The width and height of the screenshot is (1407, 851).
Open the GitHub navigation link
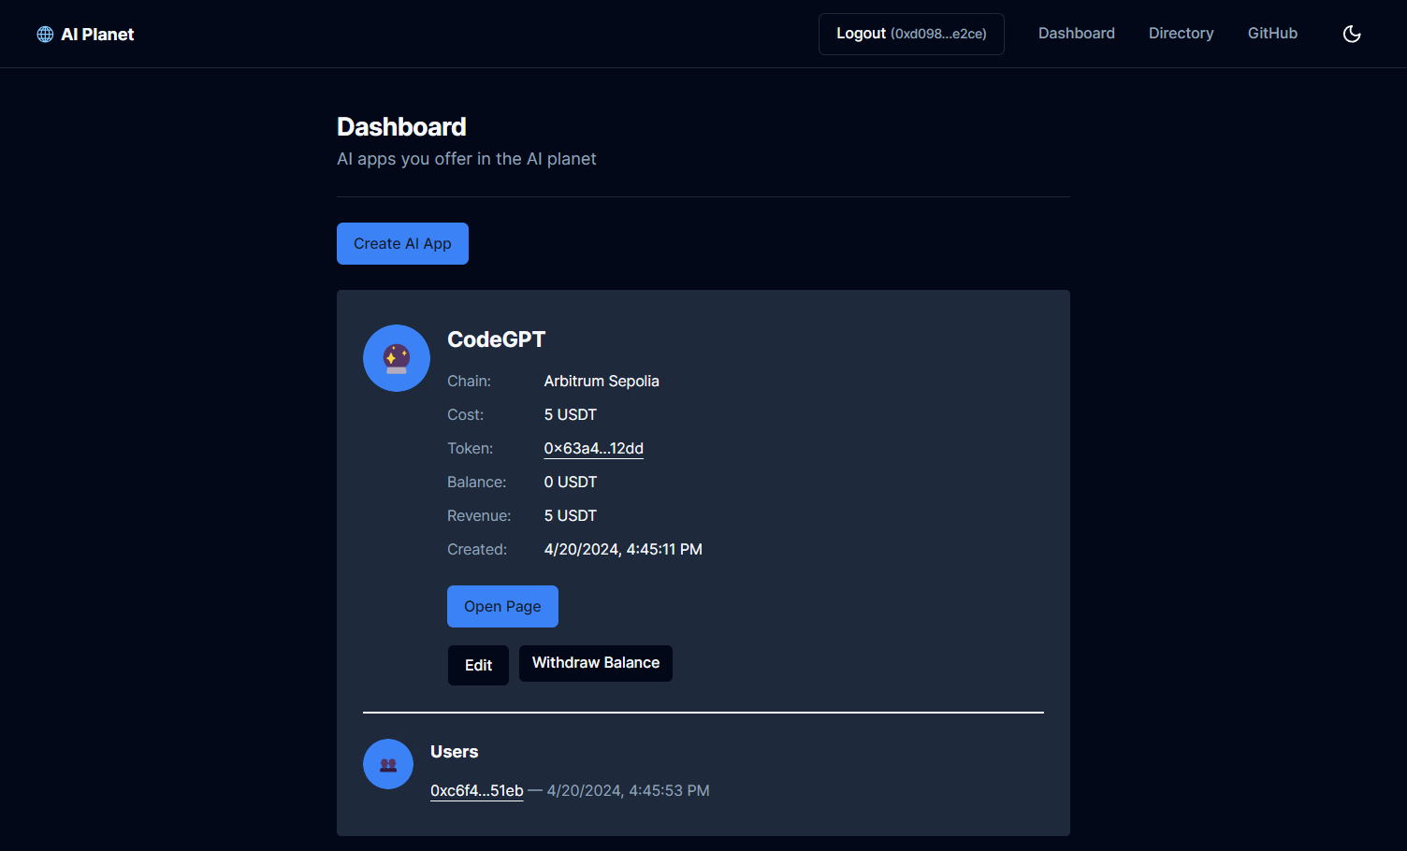click(1272, 33)
